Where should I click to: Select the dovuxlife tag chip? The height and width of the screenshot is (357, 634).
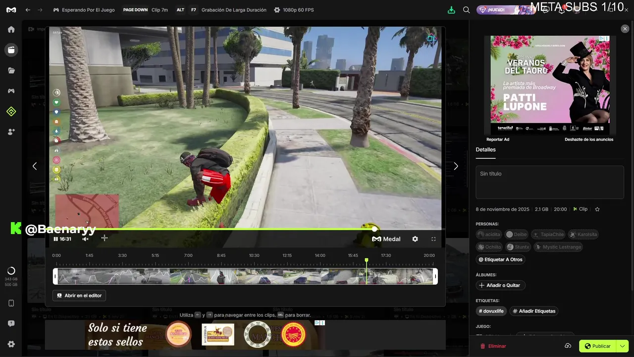pyautogui.click(x=491, y=311)
